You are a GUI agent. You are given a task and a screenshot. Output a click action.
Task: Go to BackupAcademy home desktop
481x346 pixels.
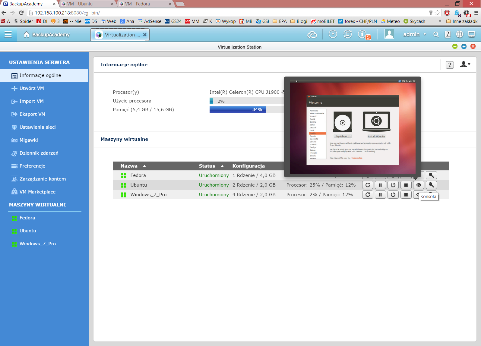point(47,35)
